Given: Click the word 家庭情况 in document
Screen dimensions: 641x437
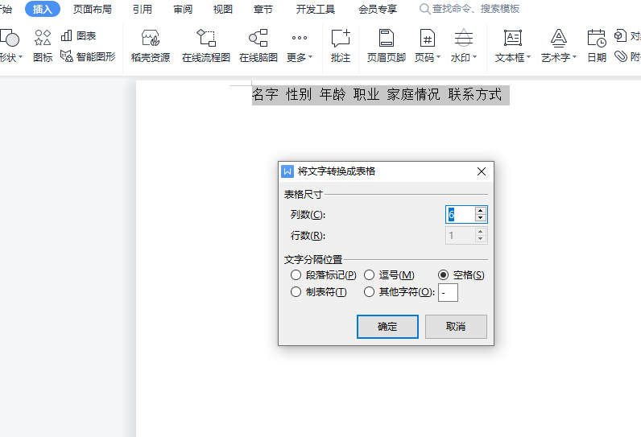Looking at the screenshot, I should click(413, 95).
